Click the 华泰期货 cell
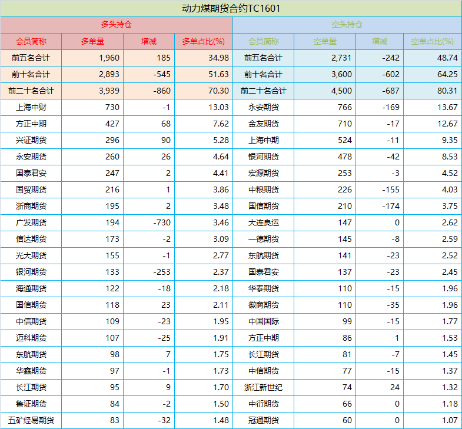Image resolution: width=462 pixels, height=429 pixels. 264,288
